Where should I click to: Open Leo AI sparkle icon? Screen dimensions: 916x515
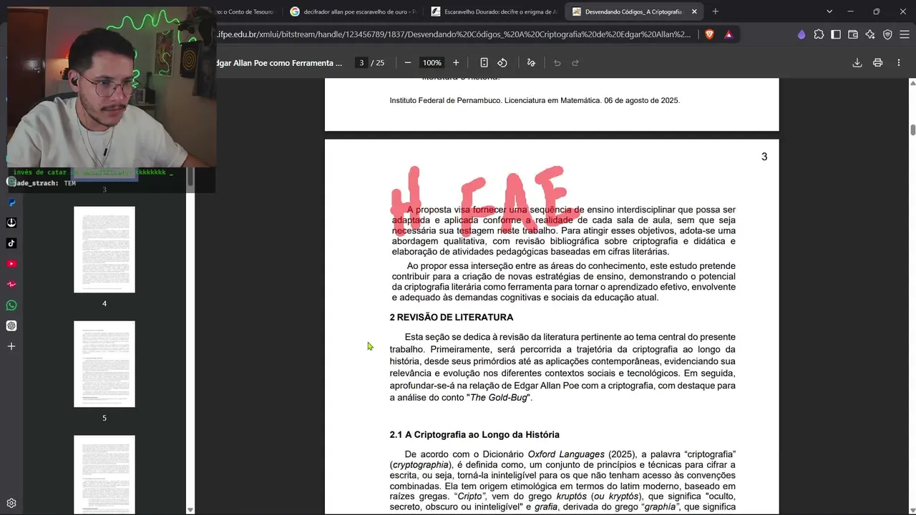pos(870,34)
